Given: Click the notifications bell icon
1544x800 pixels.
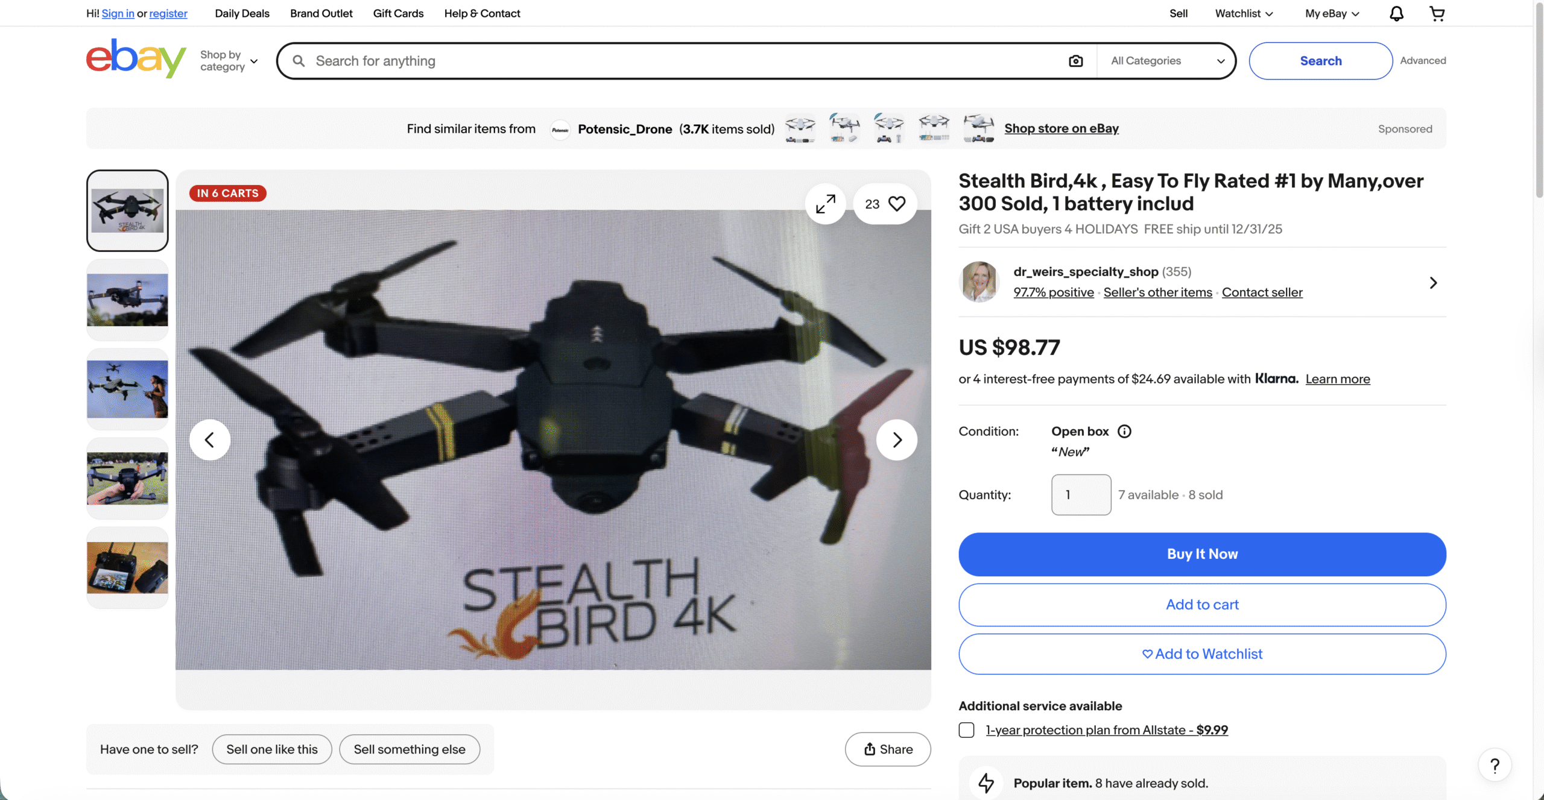Looking at the screenshot, I should (x=1396, y=13).
